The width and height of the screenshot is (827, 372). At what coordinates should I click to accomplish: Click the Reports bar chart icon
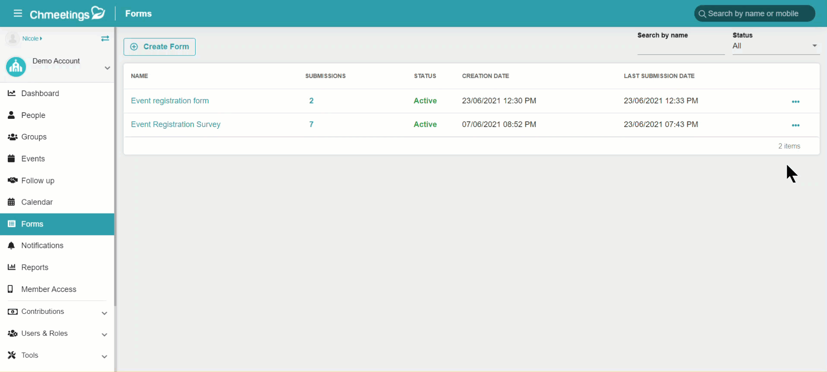pos(12,267)
